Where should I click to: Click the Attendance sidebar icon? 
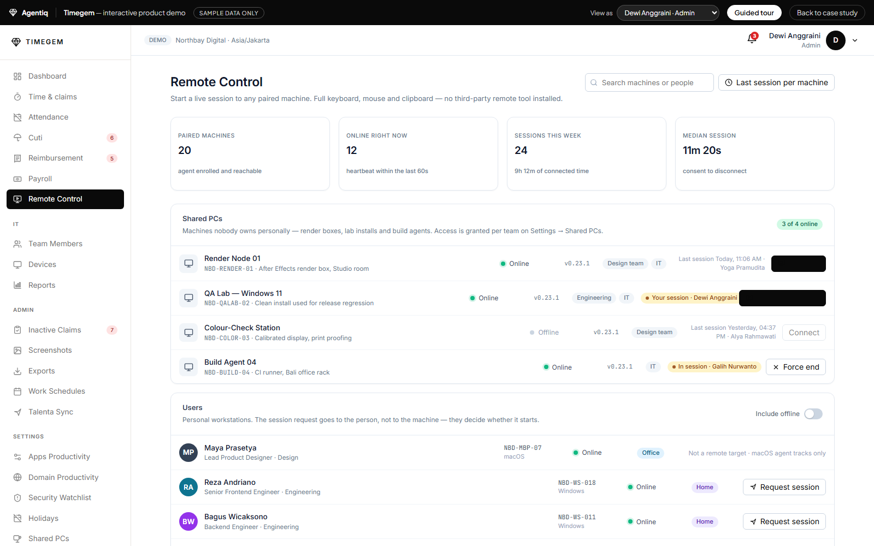tap(17, 117)
